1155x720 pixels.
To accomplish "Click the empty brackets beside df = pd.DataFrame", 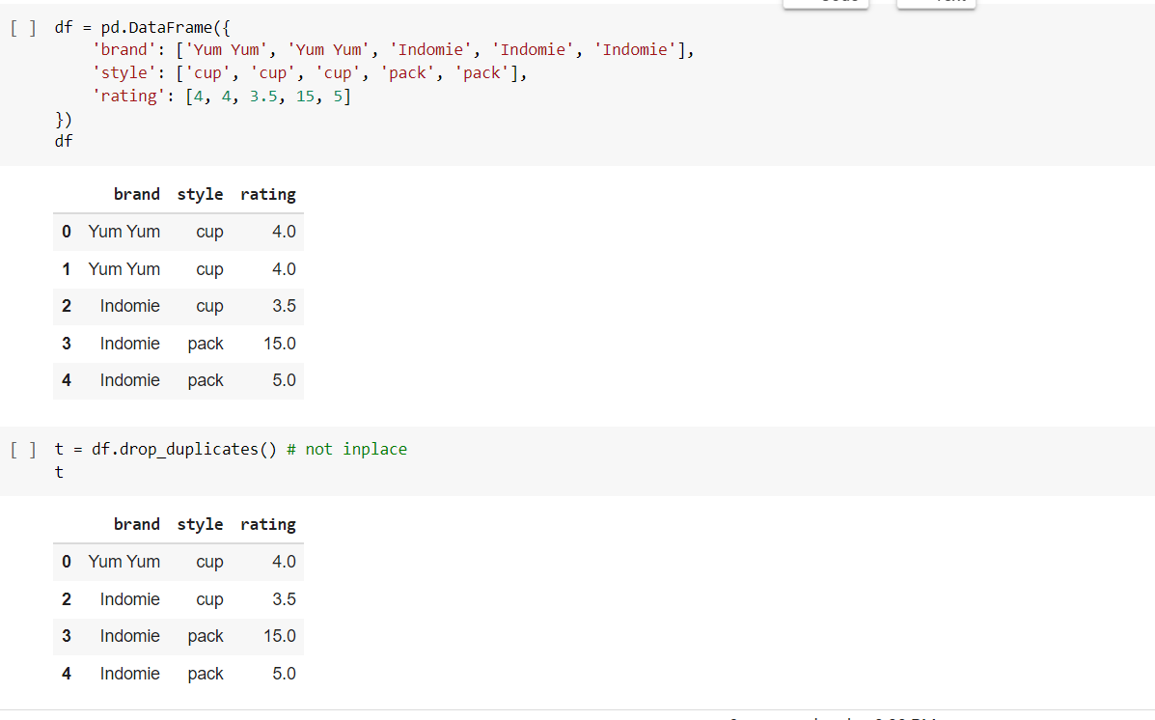I will pyautogui.click(x=21, y=26).
